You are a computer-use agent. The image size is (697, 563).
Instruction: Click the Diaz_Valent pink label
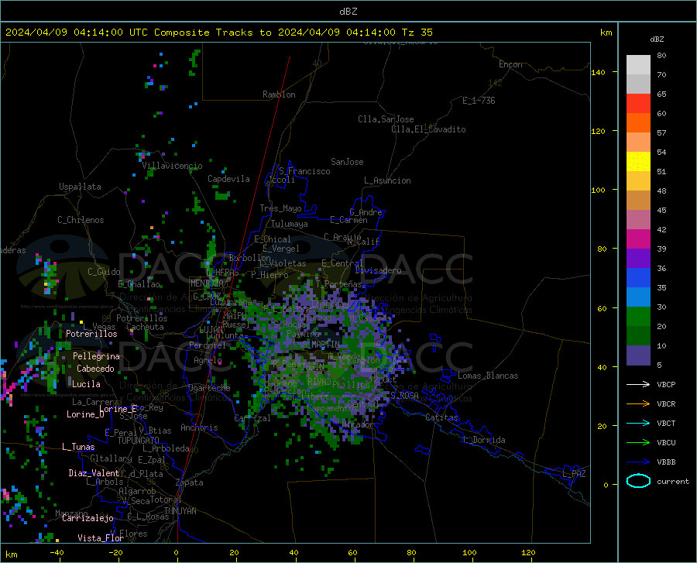point(94,473)
